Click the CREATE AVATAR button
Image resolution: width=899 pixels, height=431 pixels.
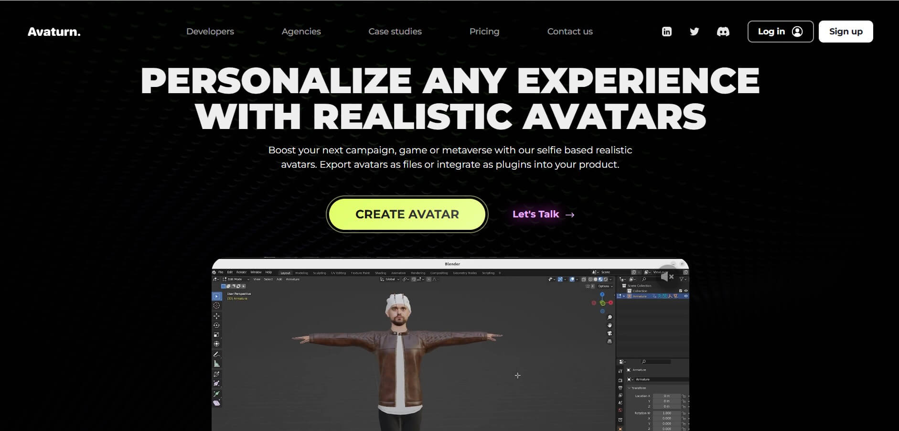[407, 214]
